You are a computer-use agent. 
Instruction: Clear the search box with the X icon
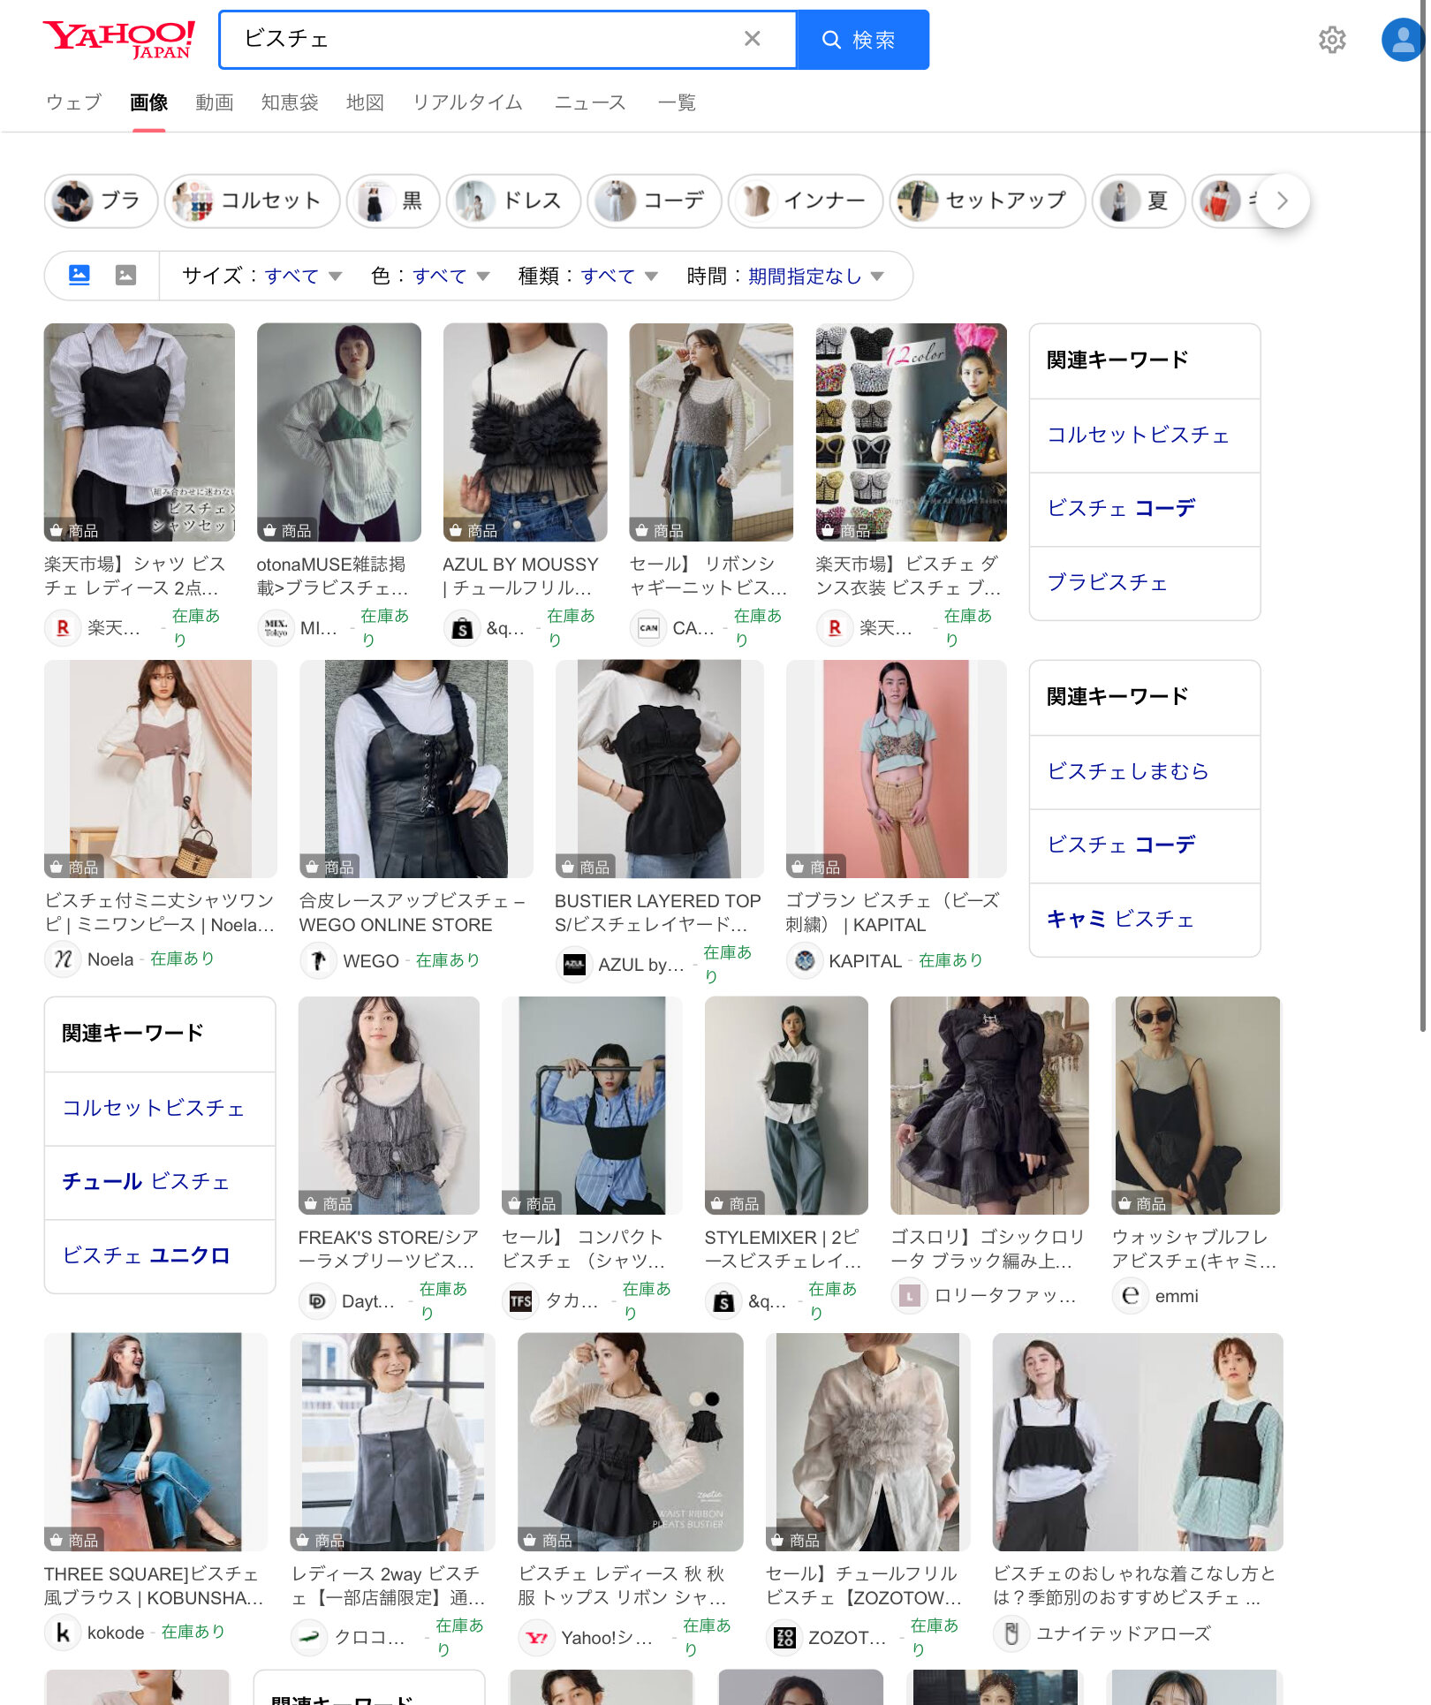tap(752, 39)
